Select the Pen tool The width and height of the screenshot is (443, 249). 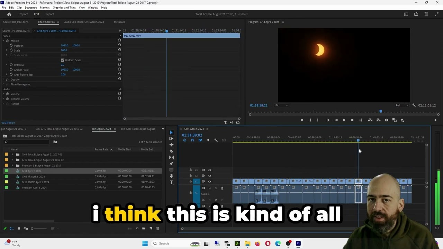tap(171, 164)
